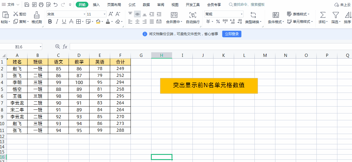Image resolution: width=352 pixels, height=162 pixels.
Task: Click the justify alignment icon
Action: coord(152,21)
